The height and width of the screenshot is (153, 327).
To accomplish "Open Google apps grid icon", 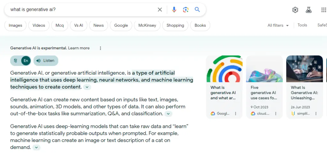I will click(x=323, y=10).
